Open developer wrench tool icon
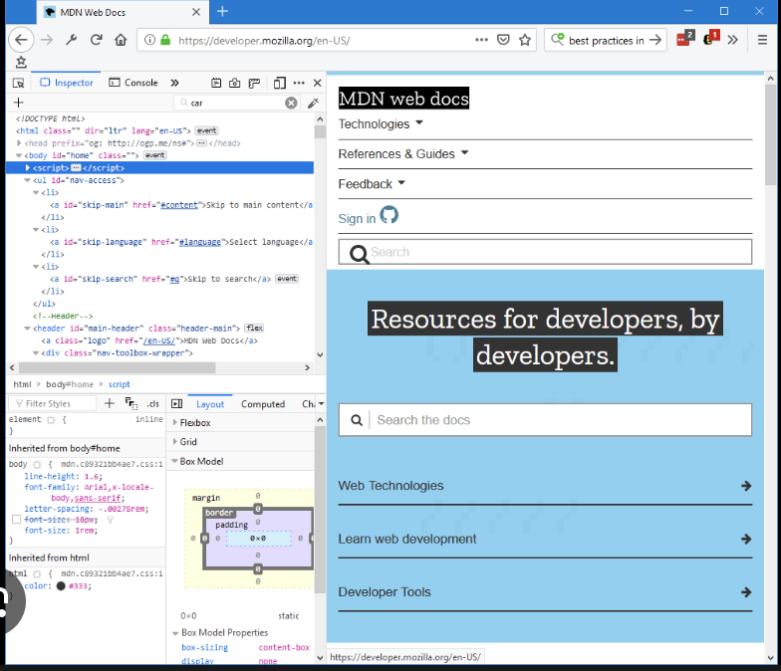The width and height of the screenshot is (781, 671). click(x=72, y=40)
